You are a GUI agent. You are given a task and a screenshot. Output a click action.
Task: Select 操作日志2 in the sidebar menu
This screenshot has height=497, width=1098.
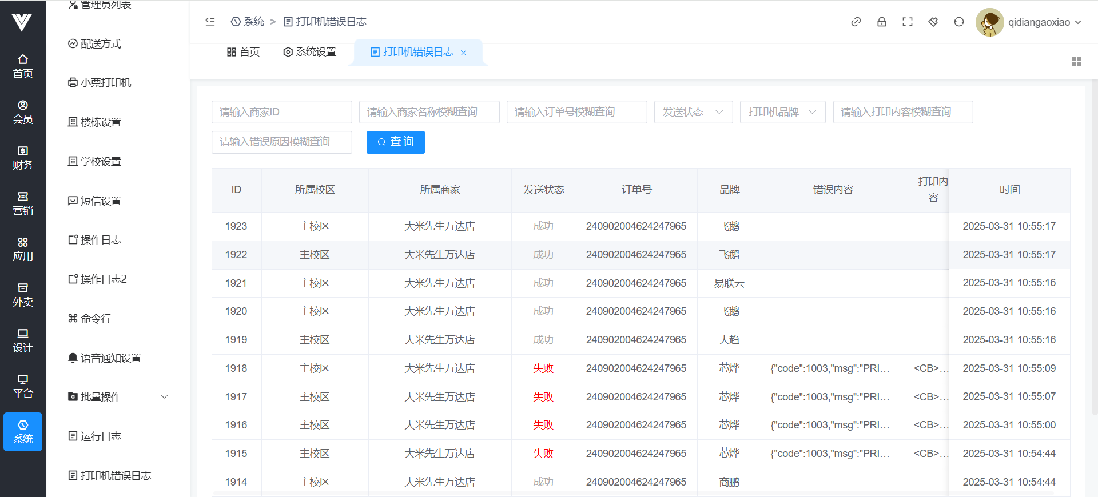[103, 279]
